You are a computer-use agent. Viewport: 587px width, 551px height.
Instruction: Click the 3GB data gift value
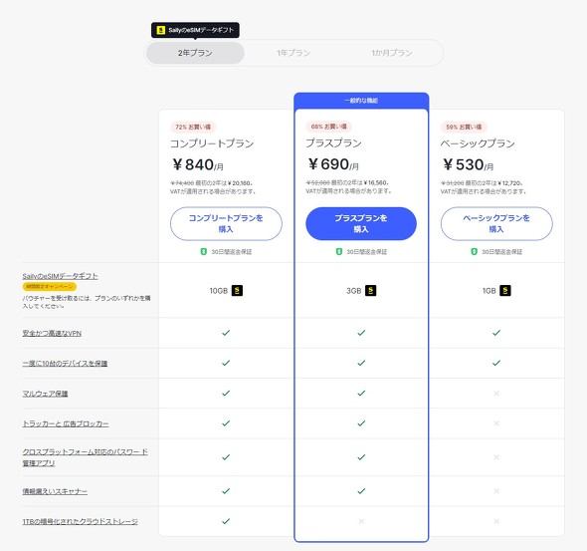tap(354, 291)
